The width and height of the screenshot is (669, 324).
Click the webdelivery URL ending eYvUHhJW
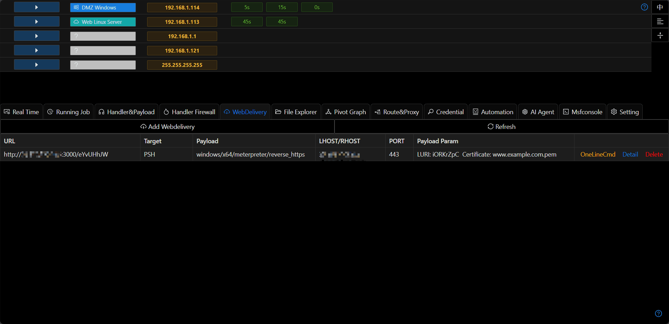click(x=56, y=154)
